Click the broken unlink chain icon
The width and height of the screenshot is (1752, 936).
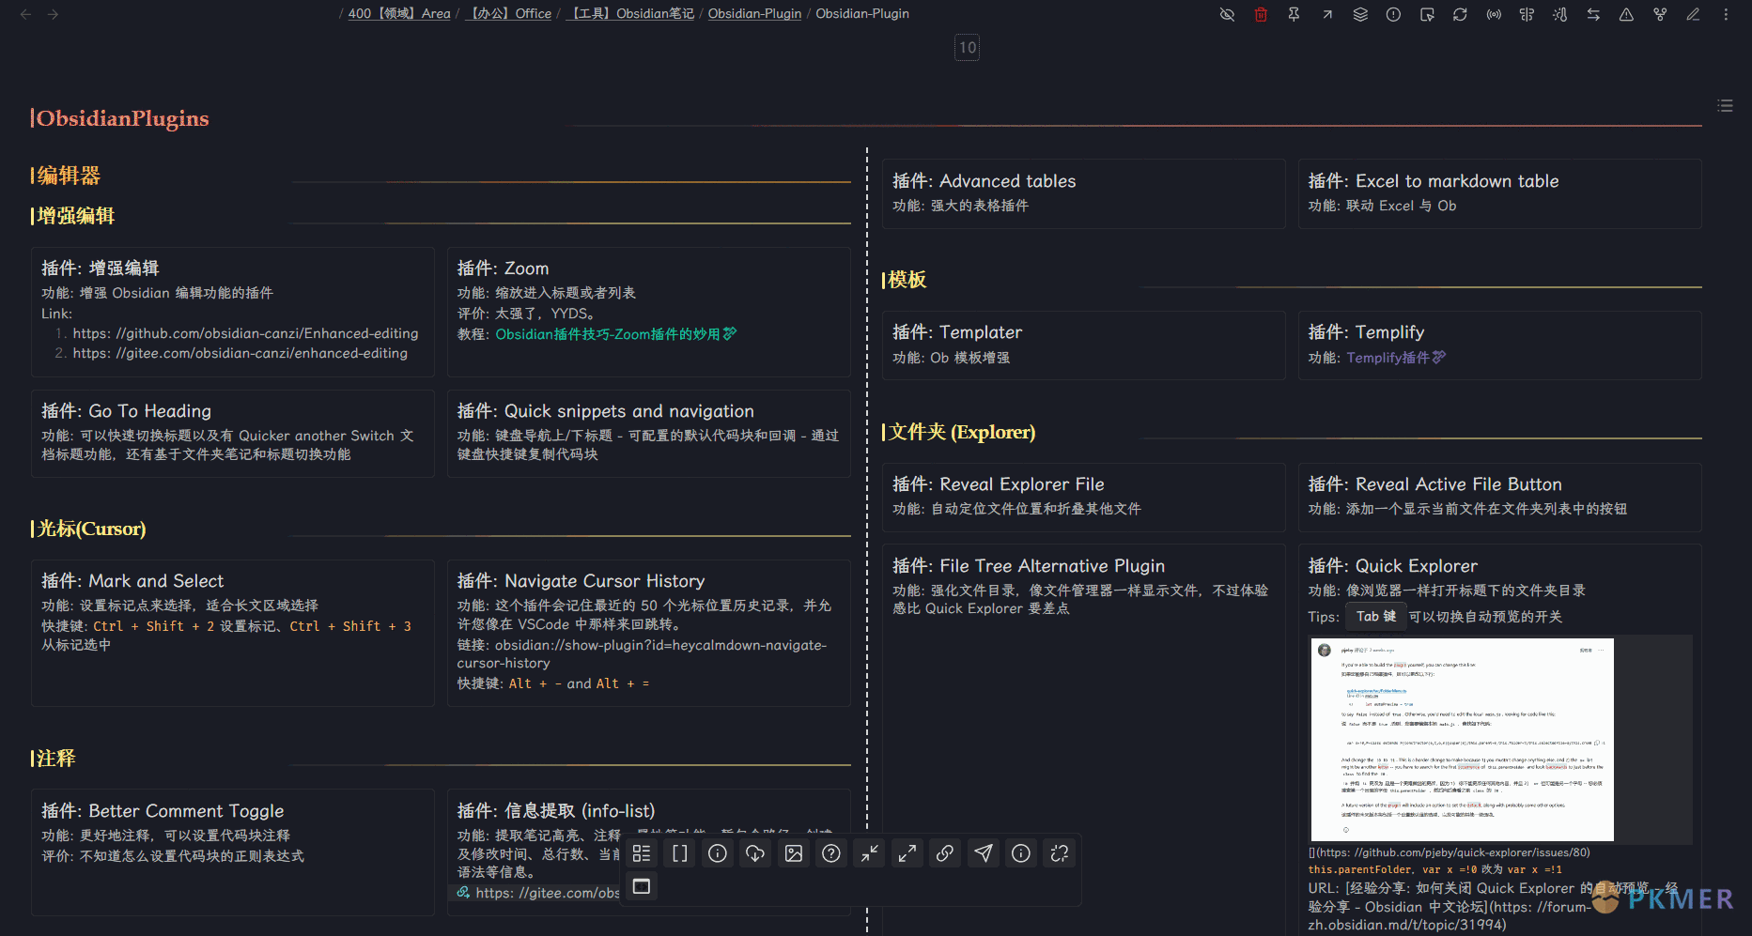pos(1060,853)
